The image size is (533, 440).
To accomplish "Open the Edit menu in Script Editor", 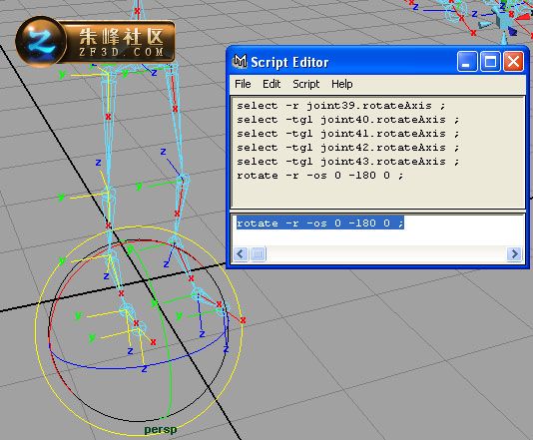I will point(271,84).
